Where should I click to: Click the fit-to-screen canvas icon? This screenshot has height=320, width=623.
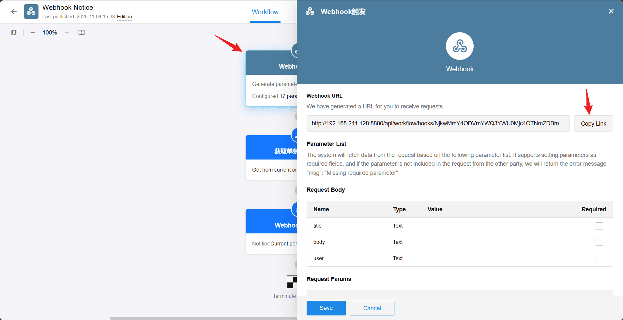(x=82, y=33)
